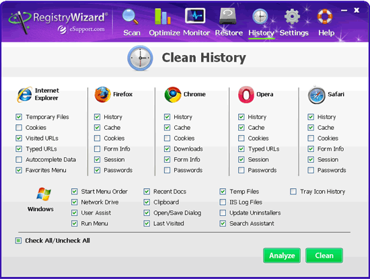The image size is (370, 279).
Task: Uncheck Visited URLs checkbox
Action: point(19,138)
